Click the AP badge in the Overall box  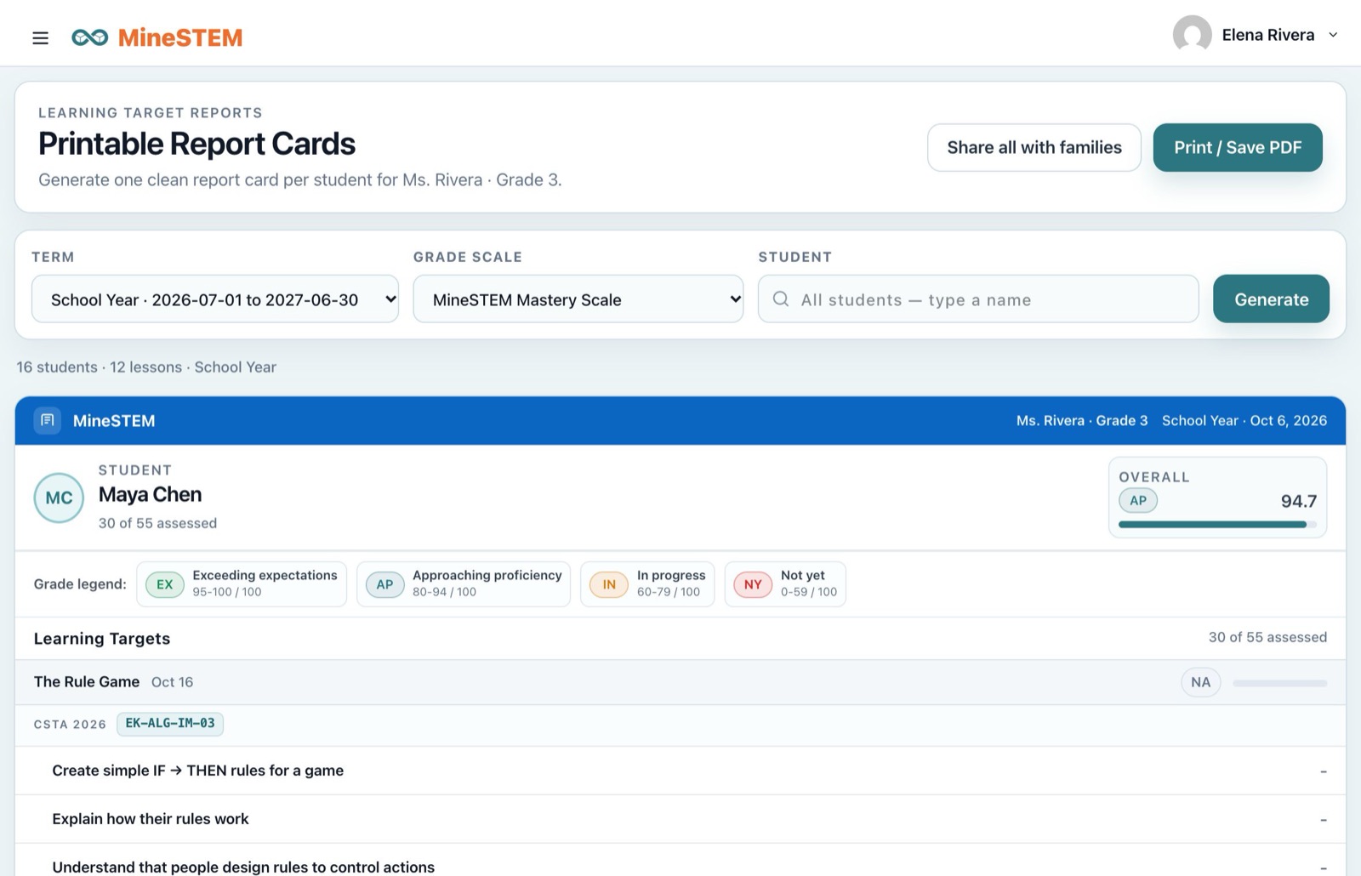point(1138,500)
